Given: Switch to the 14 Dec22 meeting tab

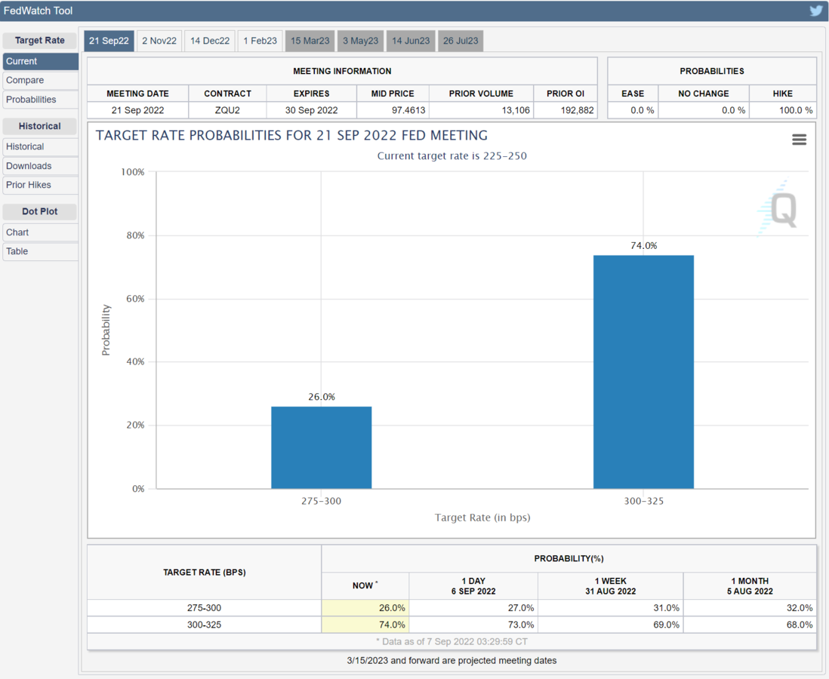Looking at the screenshot, I should (210, 41).
